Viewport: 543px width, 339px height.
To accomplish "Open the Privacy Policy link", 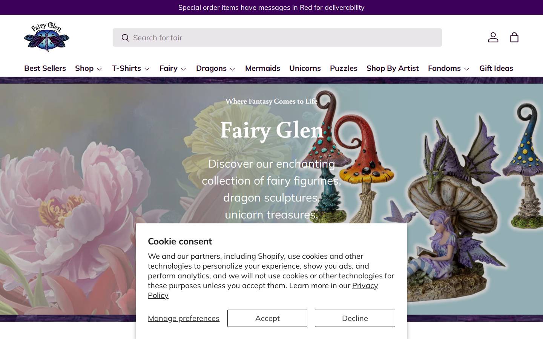I will click(365, 286).
